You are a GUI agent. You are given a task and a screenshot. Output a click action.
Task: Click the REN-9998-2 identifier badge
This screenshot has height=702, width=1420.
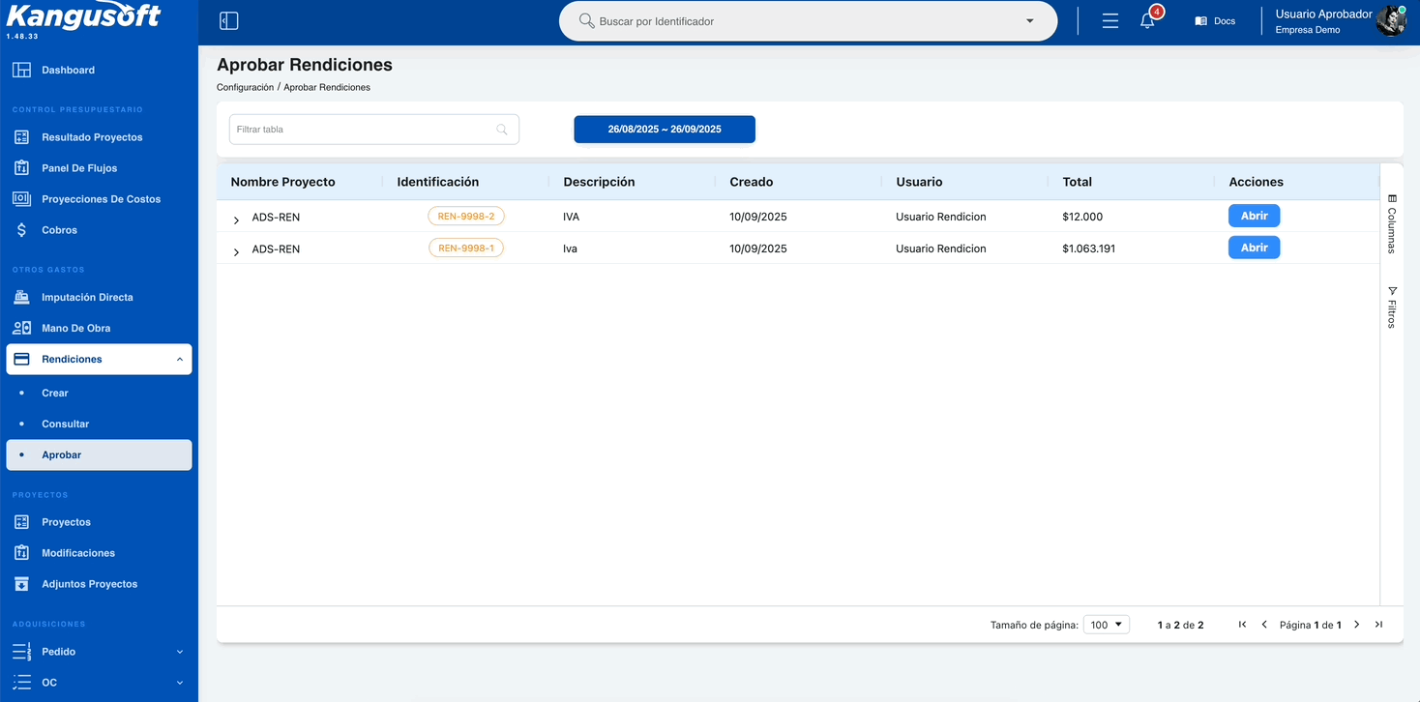pyautogui.click(x=466, y=217)
